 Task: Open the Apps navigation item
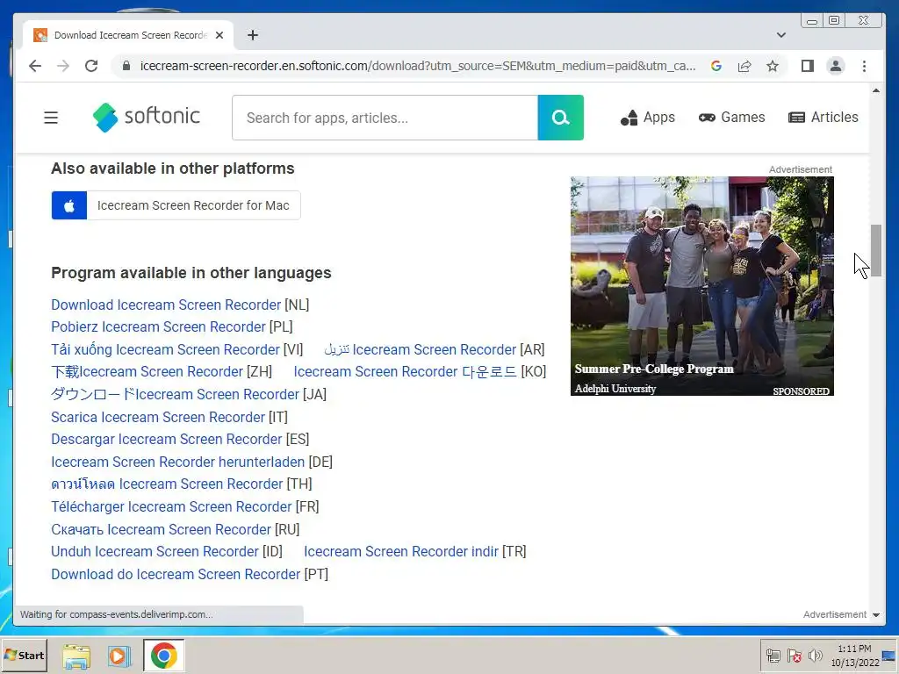tap(648, 118)
